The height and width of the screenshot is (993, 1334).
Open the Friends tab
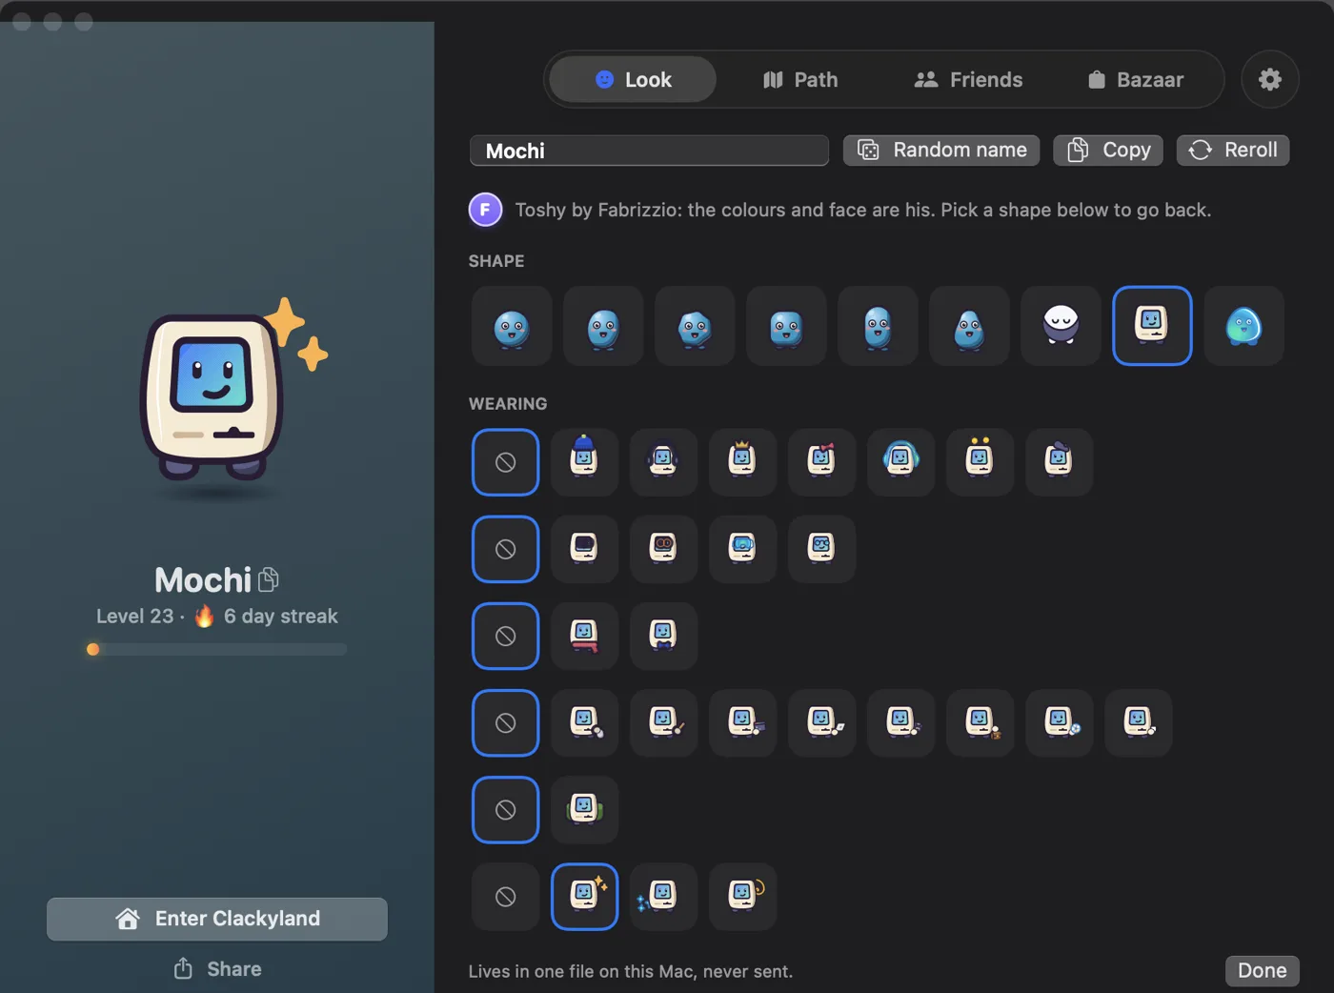(968, 79)
